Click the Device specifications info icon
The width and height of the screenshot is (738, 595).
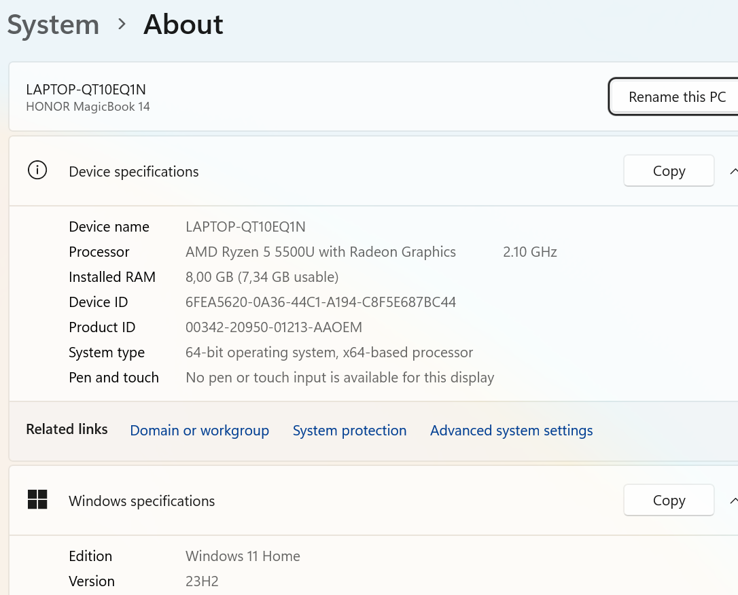37,170
